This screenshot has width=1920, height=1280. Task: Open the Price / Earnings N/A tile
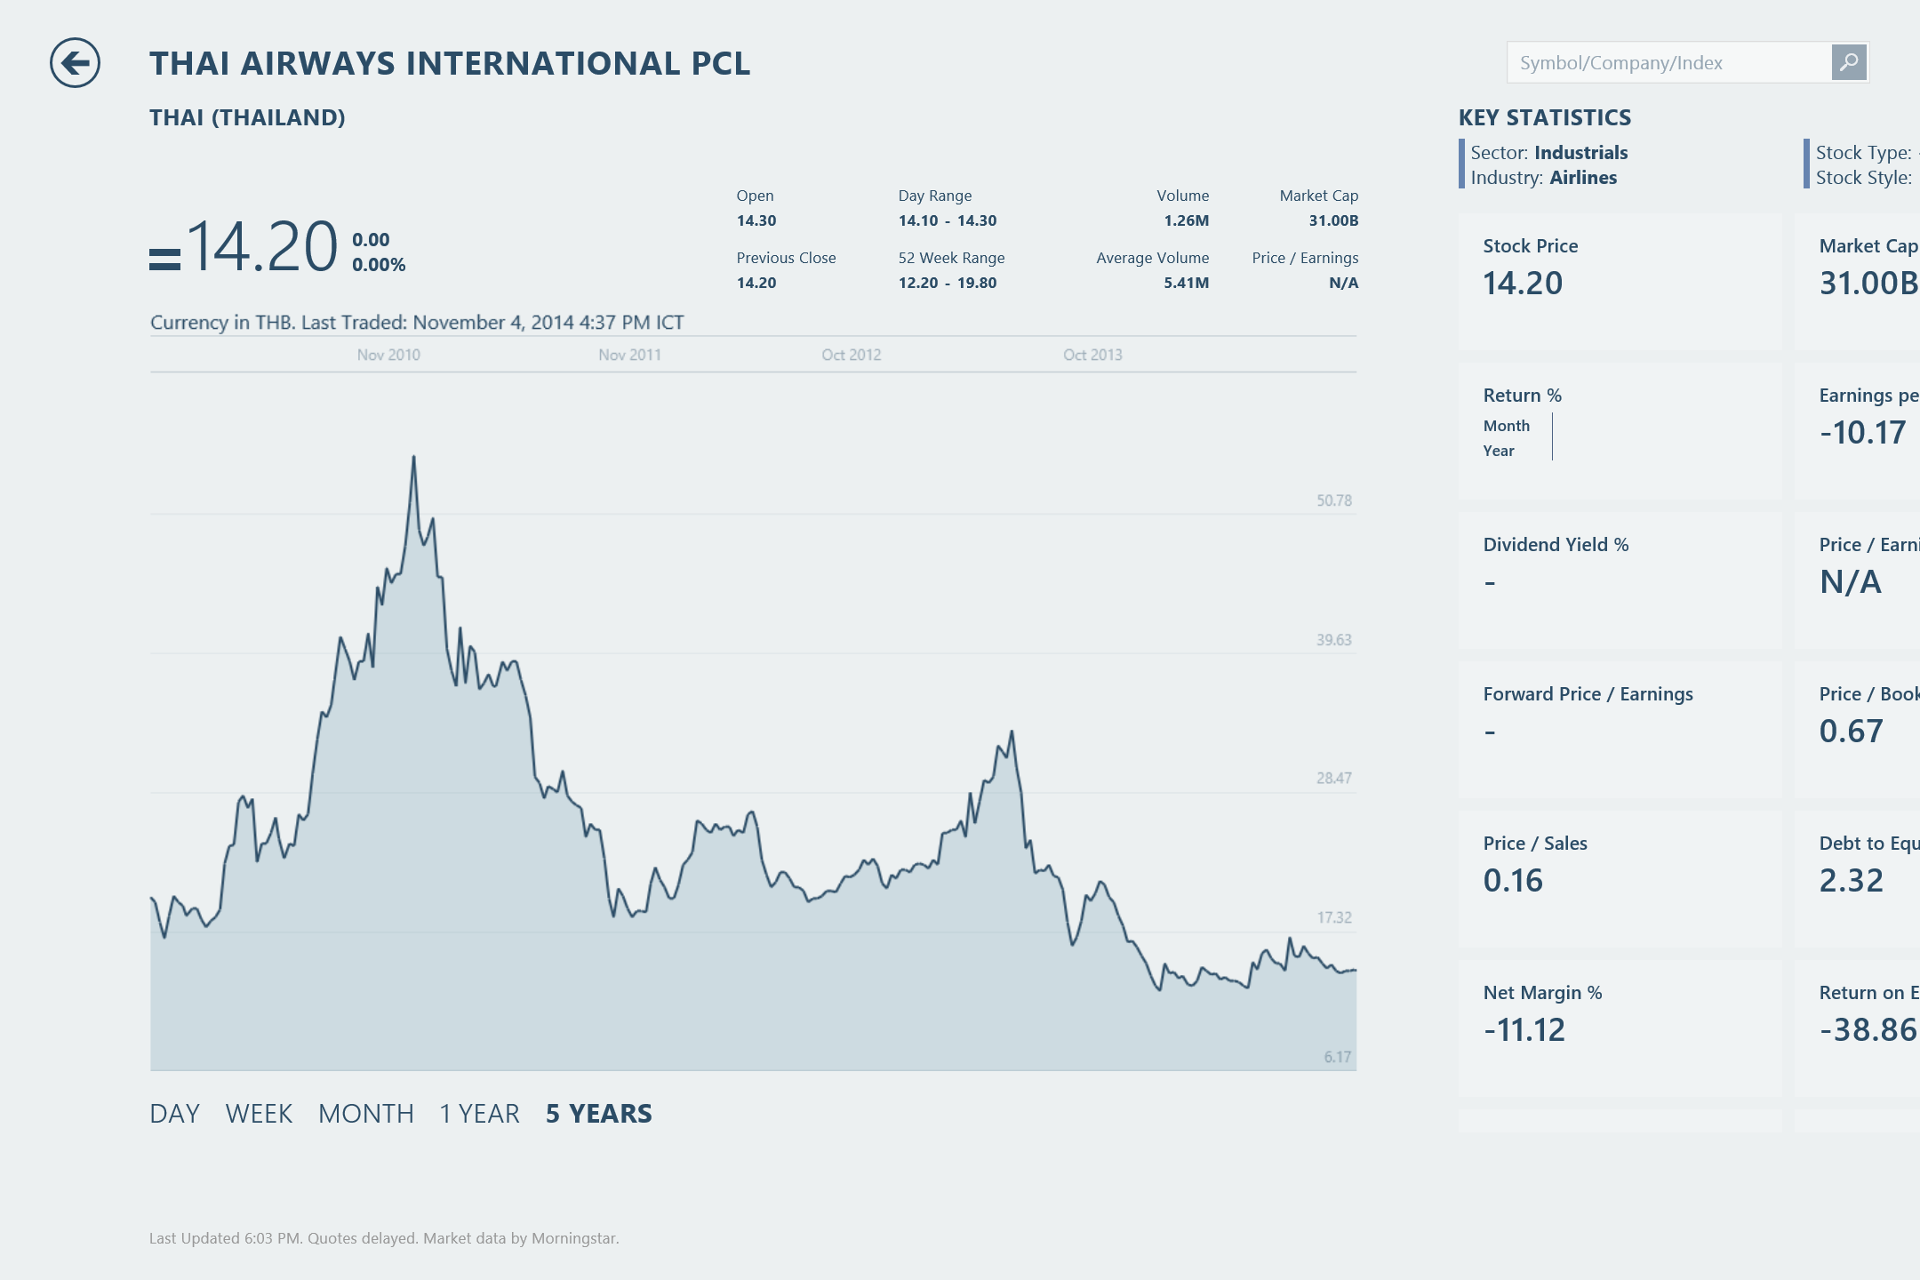click(x=1857, y=580)
